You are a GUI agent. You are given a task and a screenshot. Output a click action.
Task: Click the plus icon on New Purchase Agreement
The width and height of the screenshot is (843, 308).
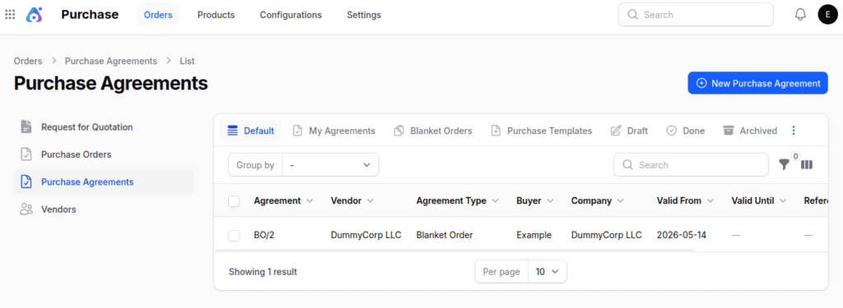point(701,83)
